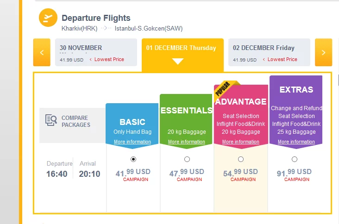Go to previous dates with left arrow
Screen dimensions: 339x224
pos(42,52)
